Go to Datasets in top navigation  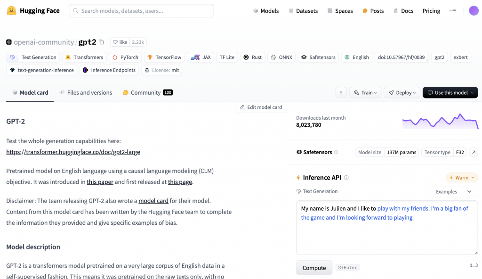303,11
